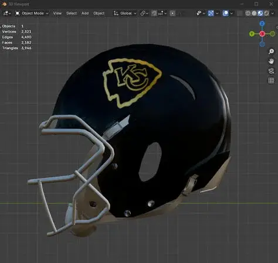Open the overlays options dropdown arrow
Image resolution: width=278 pixels, height=263 pixels.
[232, 13]
